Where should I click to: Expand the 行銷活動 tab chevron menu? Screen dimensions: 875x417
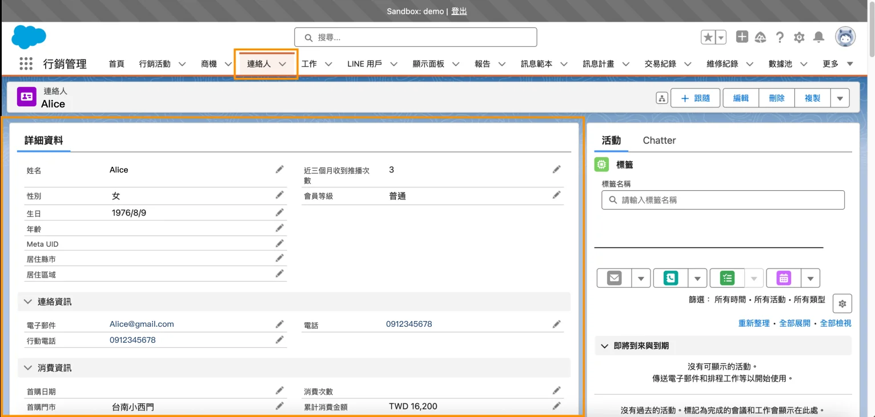[x=182, y=64]
